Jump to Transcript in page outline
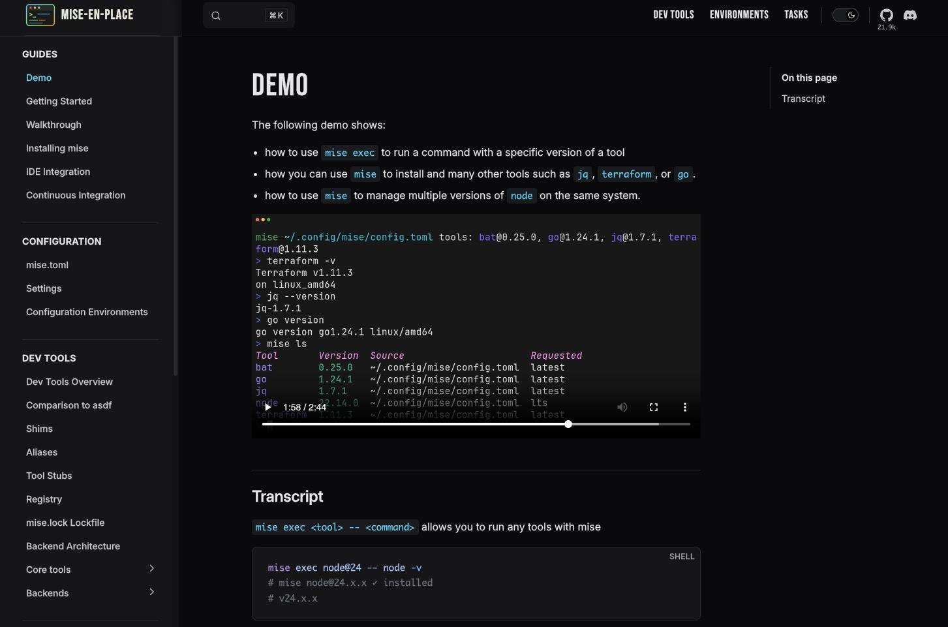Image resolution: width=948 pixels, height=627 pixels. click(803, 99)
